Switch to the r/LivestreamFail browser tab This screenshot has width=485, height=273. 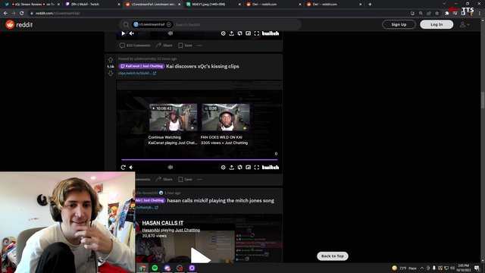click(x=153, y=5)
